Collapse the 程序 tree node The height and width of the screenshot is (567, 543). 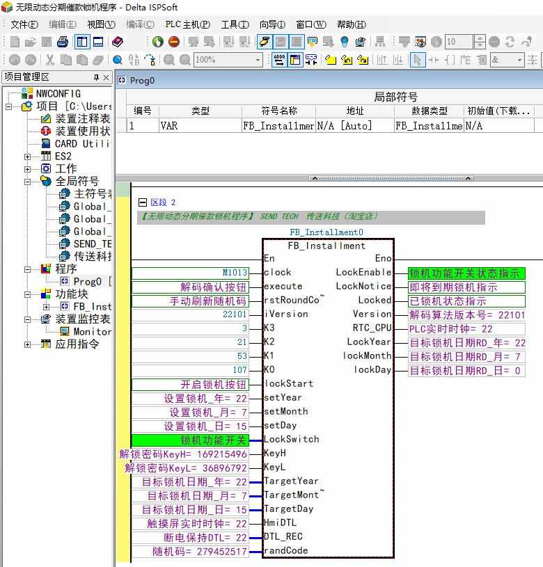tap(27, 269)
